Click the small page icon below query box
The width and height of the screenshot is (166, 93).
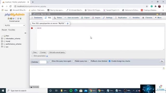pyautogui.click(x=164, y=68)
